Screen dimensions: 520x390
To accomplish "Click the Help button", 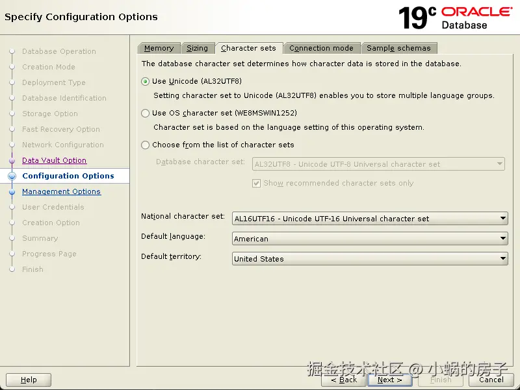I will coord(29,380).
